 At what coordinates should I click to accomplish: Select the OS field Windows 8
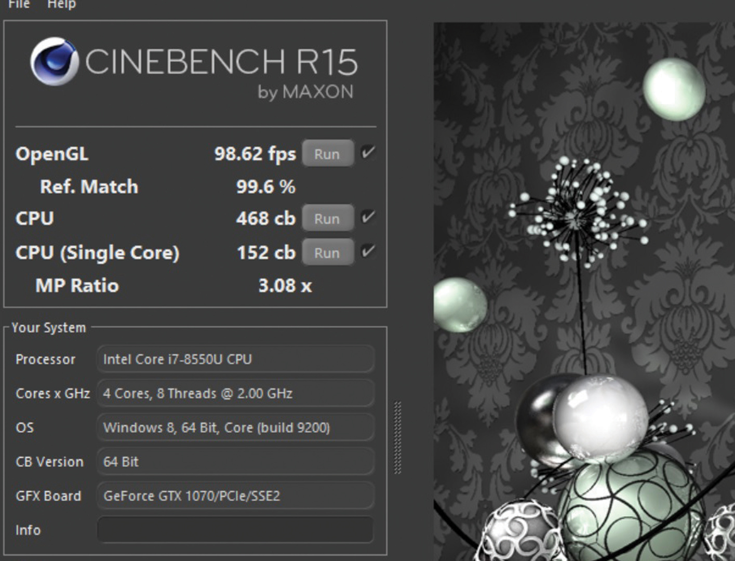[x=235, y=428]
